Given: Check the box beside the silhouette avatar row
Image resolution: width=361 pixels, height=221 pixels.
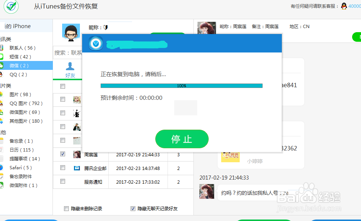Looking at the screenshot, I should (x=63, y=113).
